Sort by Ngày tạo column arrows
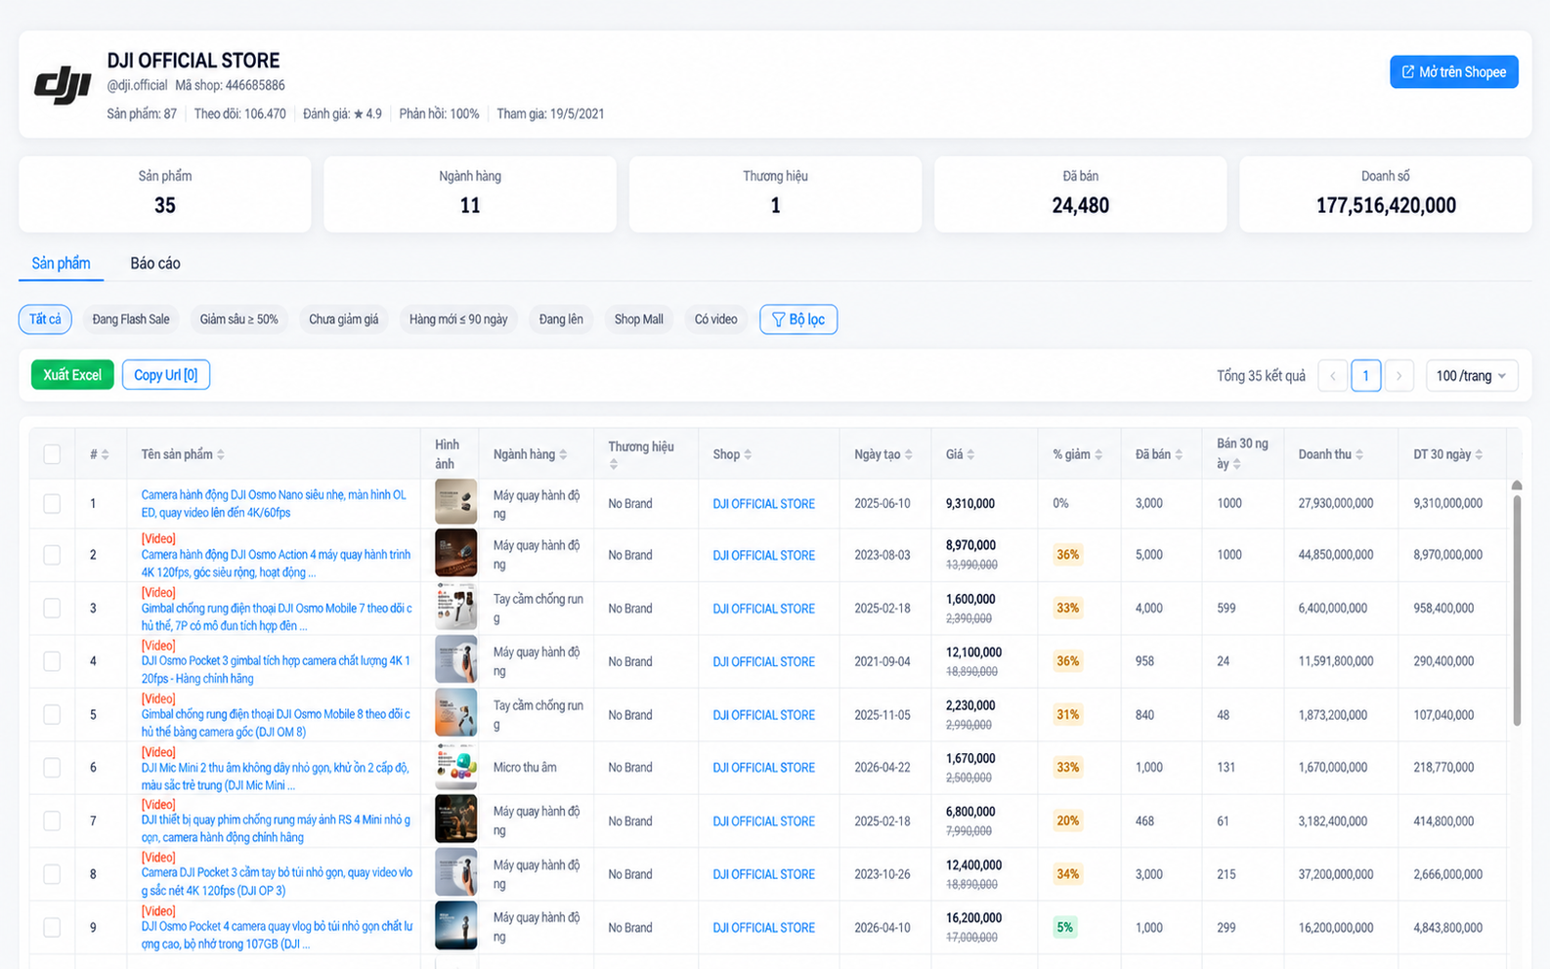1550x969 pixels. pyautogui.click(x=909, y=454)
